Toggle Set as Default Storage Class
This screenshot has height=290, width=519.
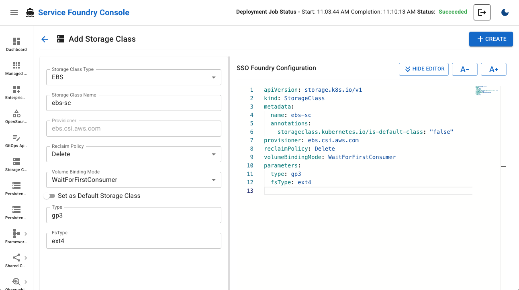[x=50, y=196]
